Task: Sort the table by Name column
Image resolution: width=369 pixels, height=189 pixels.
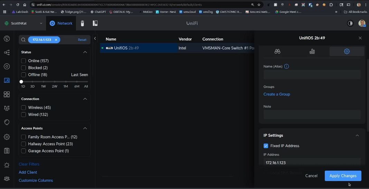Action: (111, 39)
